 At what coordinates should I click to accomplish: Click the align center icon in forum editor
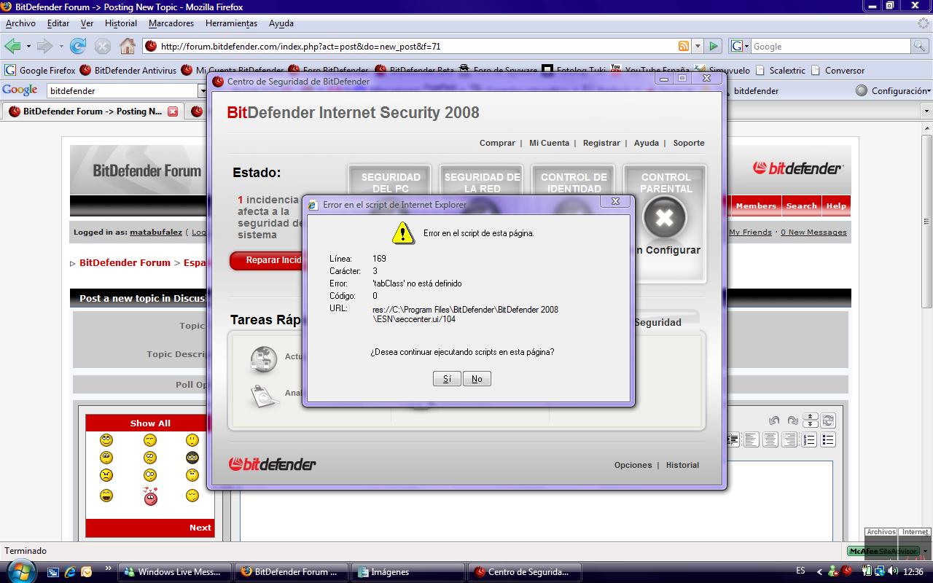click(770, 439)
